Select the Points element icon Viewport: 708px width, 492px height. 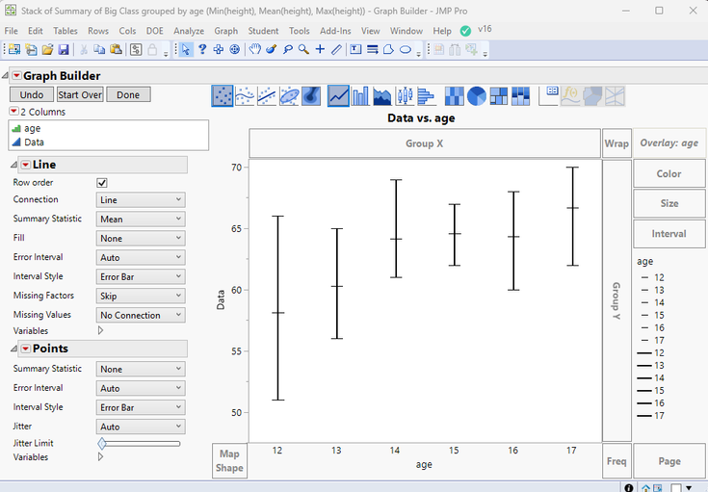click(223, 95)
